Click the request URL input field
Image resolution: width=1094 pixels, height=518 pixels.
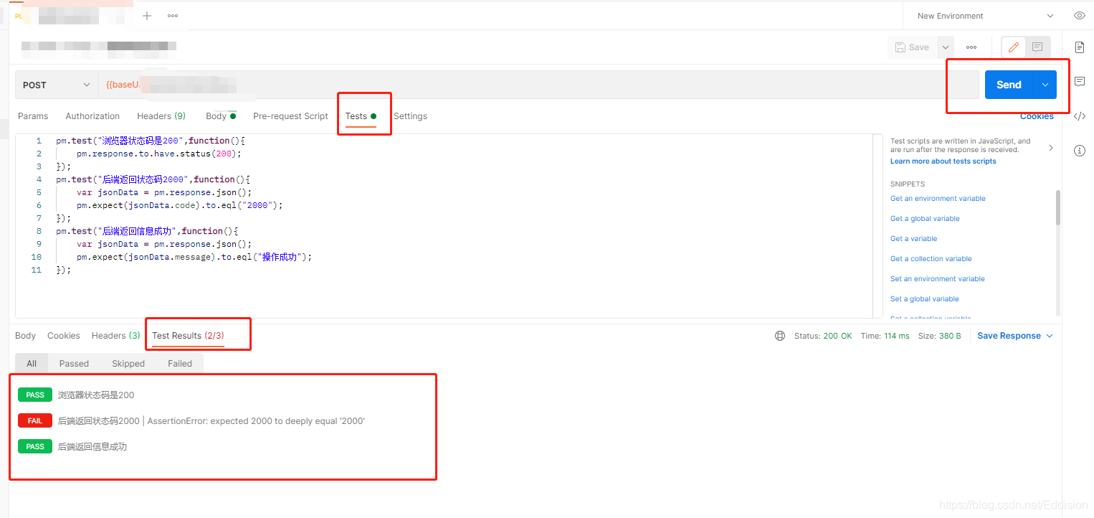[538, 85]
